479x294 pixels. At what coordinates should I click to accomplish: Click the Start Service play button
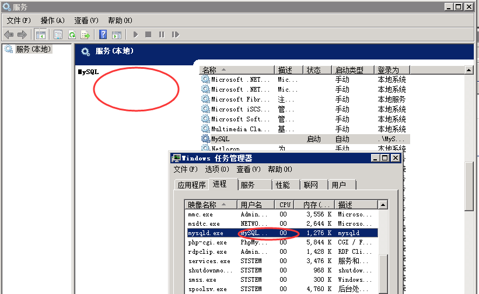point(135,34)
